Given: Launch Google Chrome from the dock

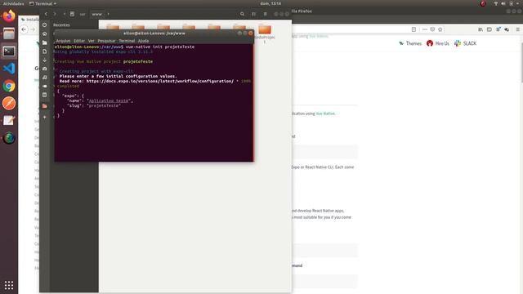Looking at the screenshot, I should click(9, 86).
